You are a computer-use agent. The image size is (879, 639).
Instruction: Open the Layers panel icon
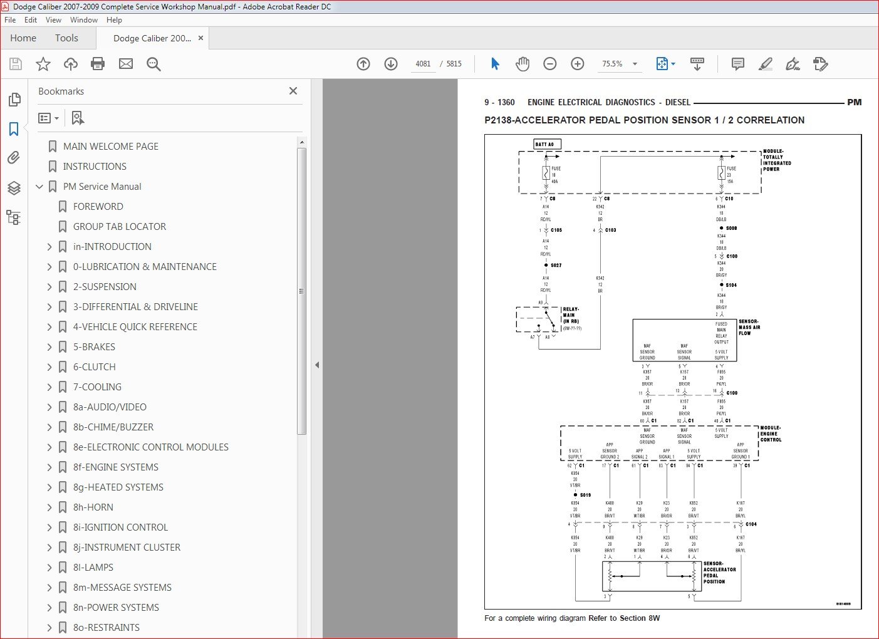tap(14, 188)
